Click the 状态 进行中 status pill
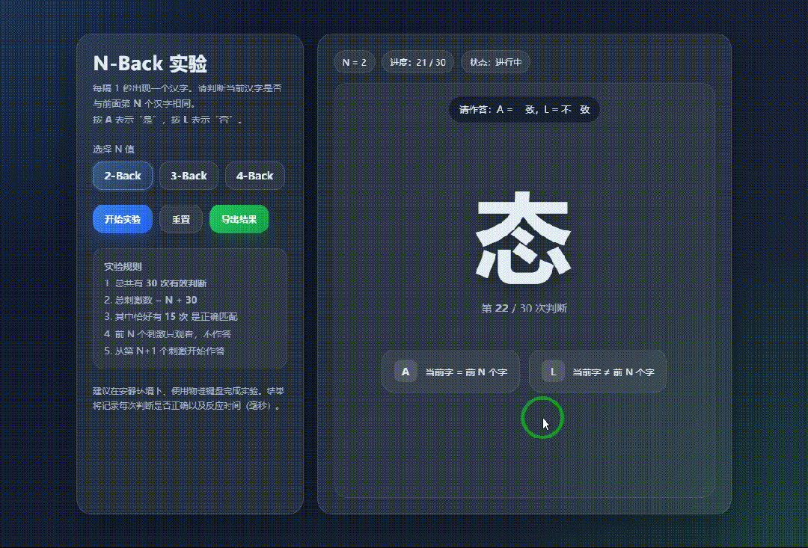The image size is (808, 548). [496, 62]
